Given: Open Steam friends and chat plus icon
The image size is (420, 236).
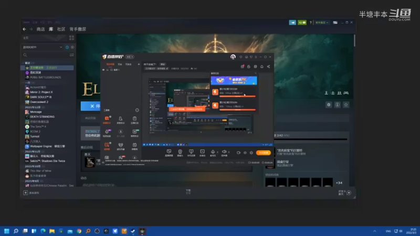Looking at the screenshot, I should pyautogui.click(x=349, y=192).
